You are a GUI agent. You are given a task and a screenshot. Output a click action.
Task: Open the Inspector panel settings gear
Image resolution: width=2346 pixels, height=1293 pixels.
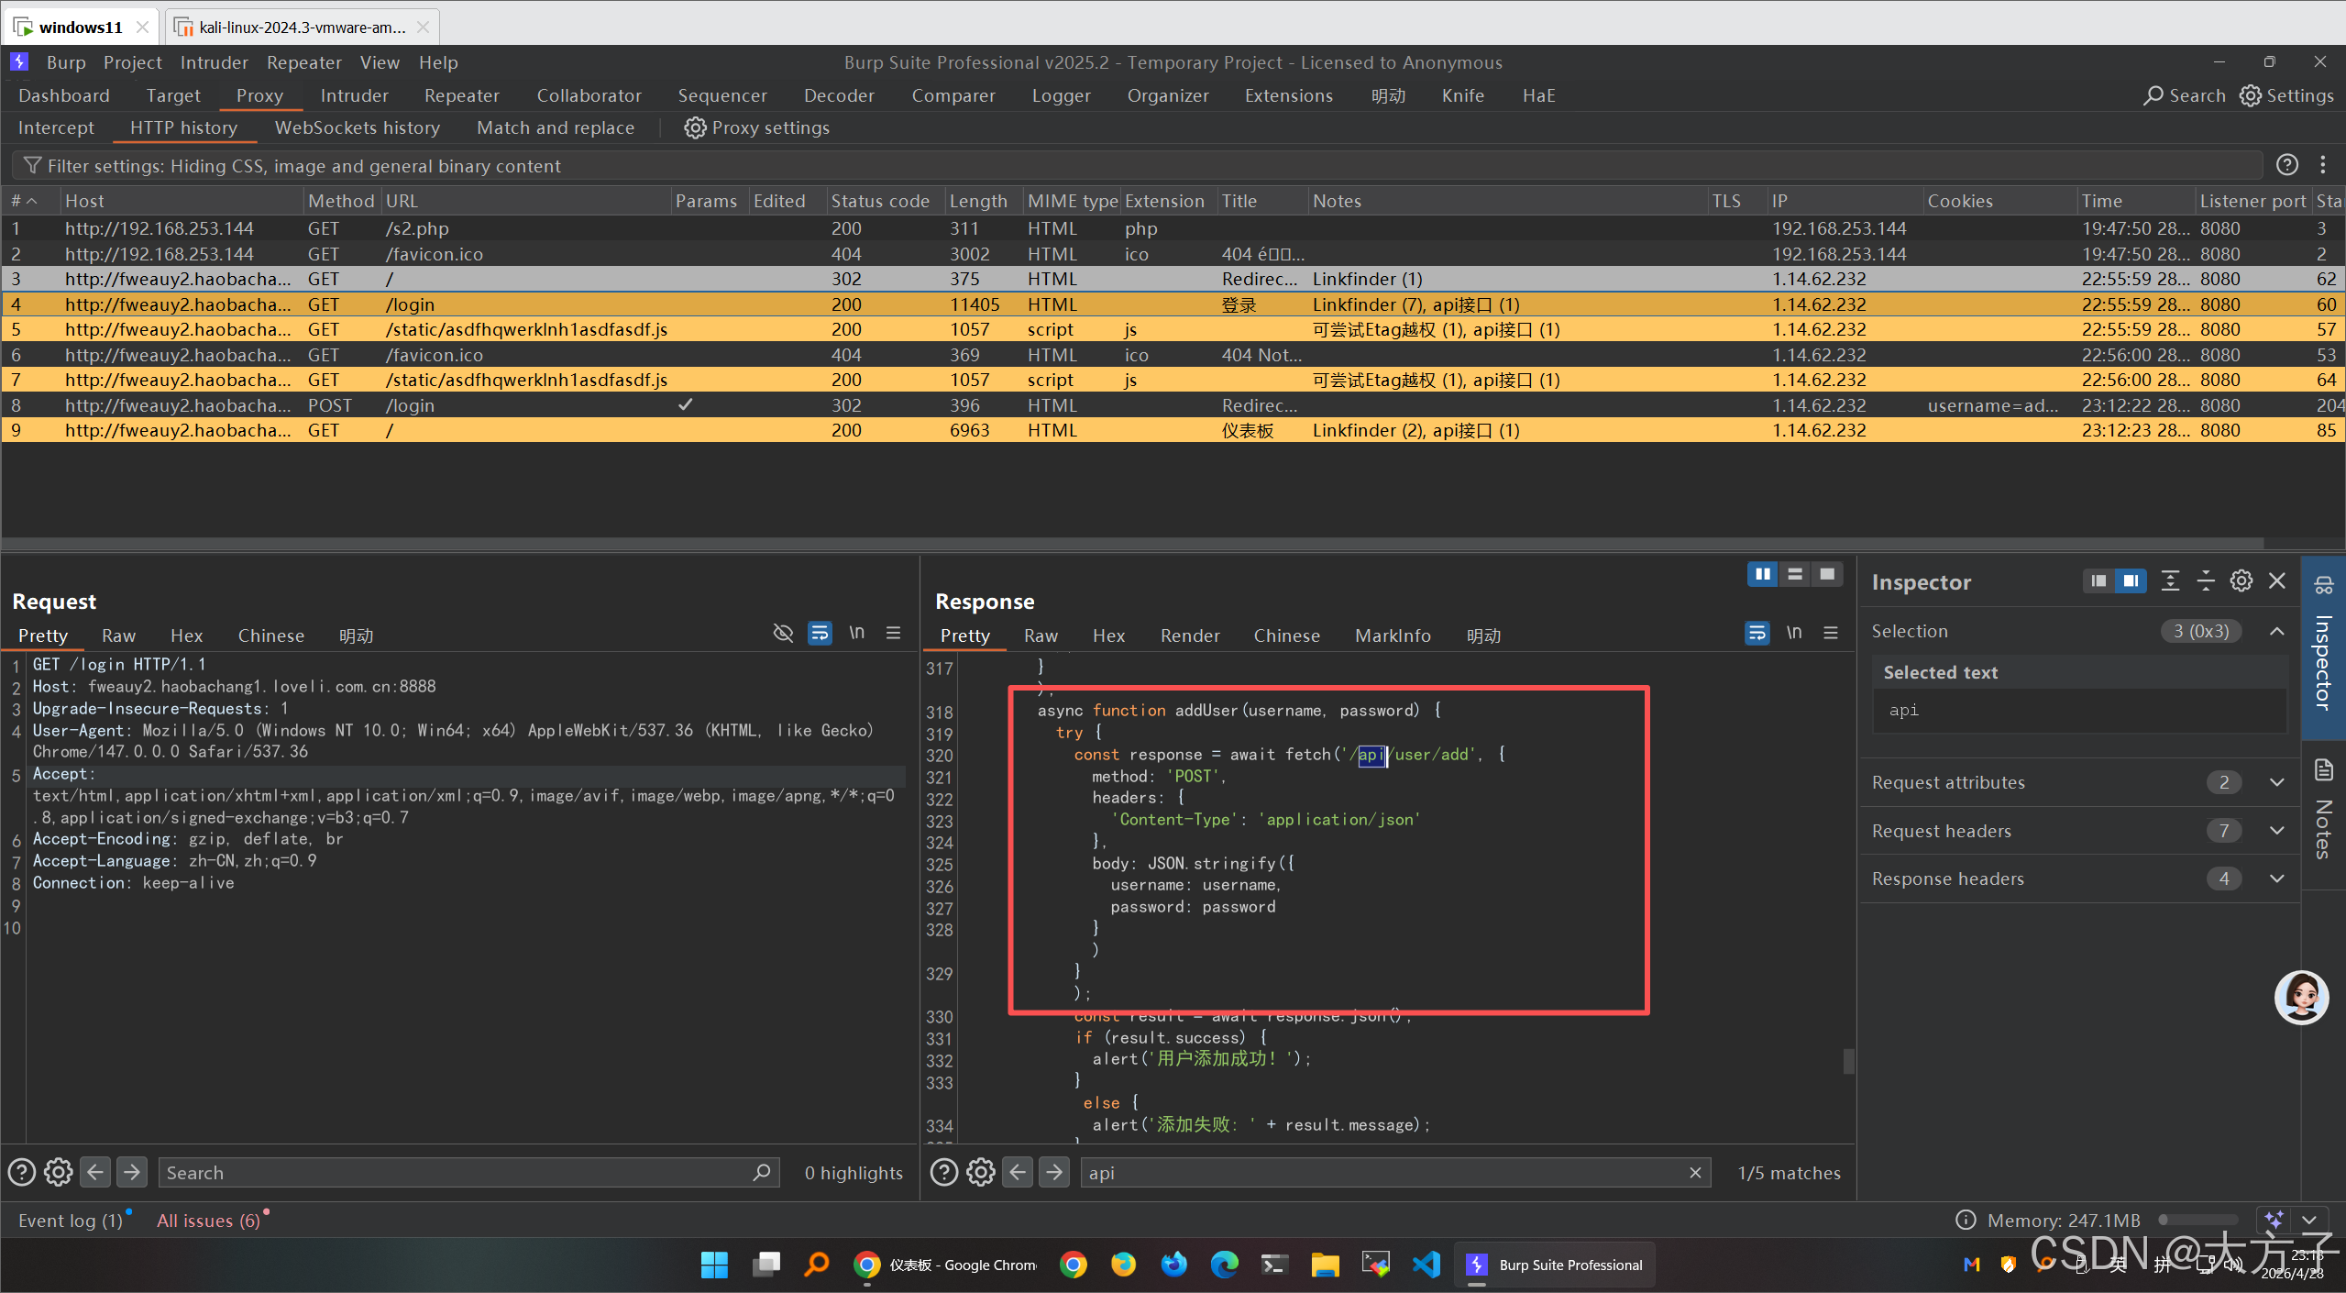(x=2241, y=581)
